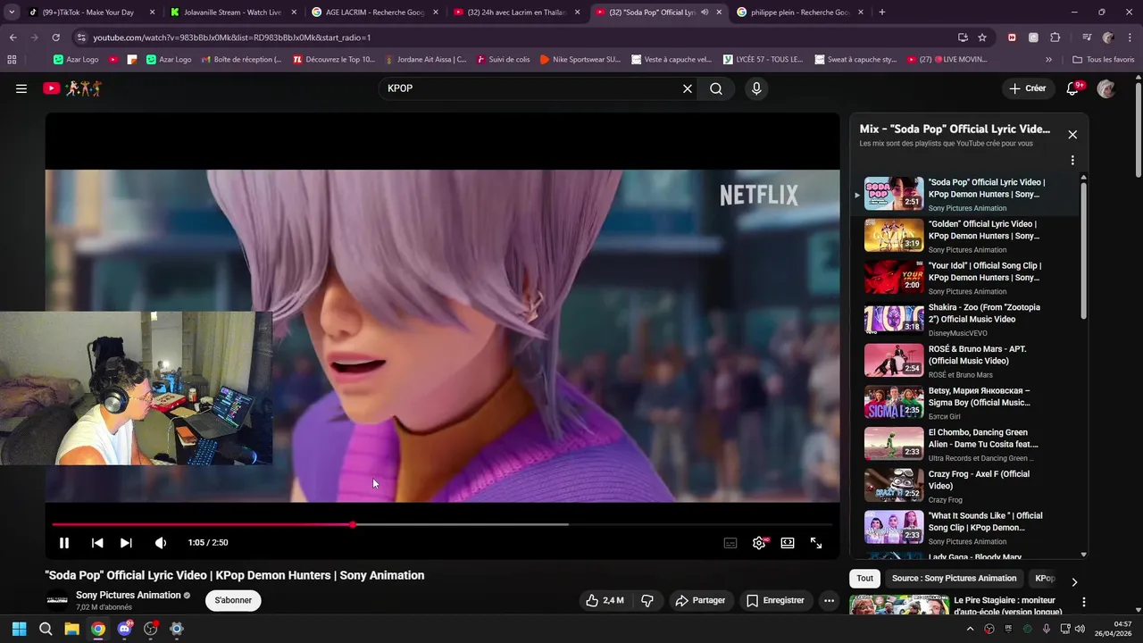Screen dimensions: 1143x643
Task: Show hidden system tray icons
Action: 971,629
